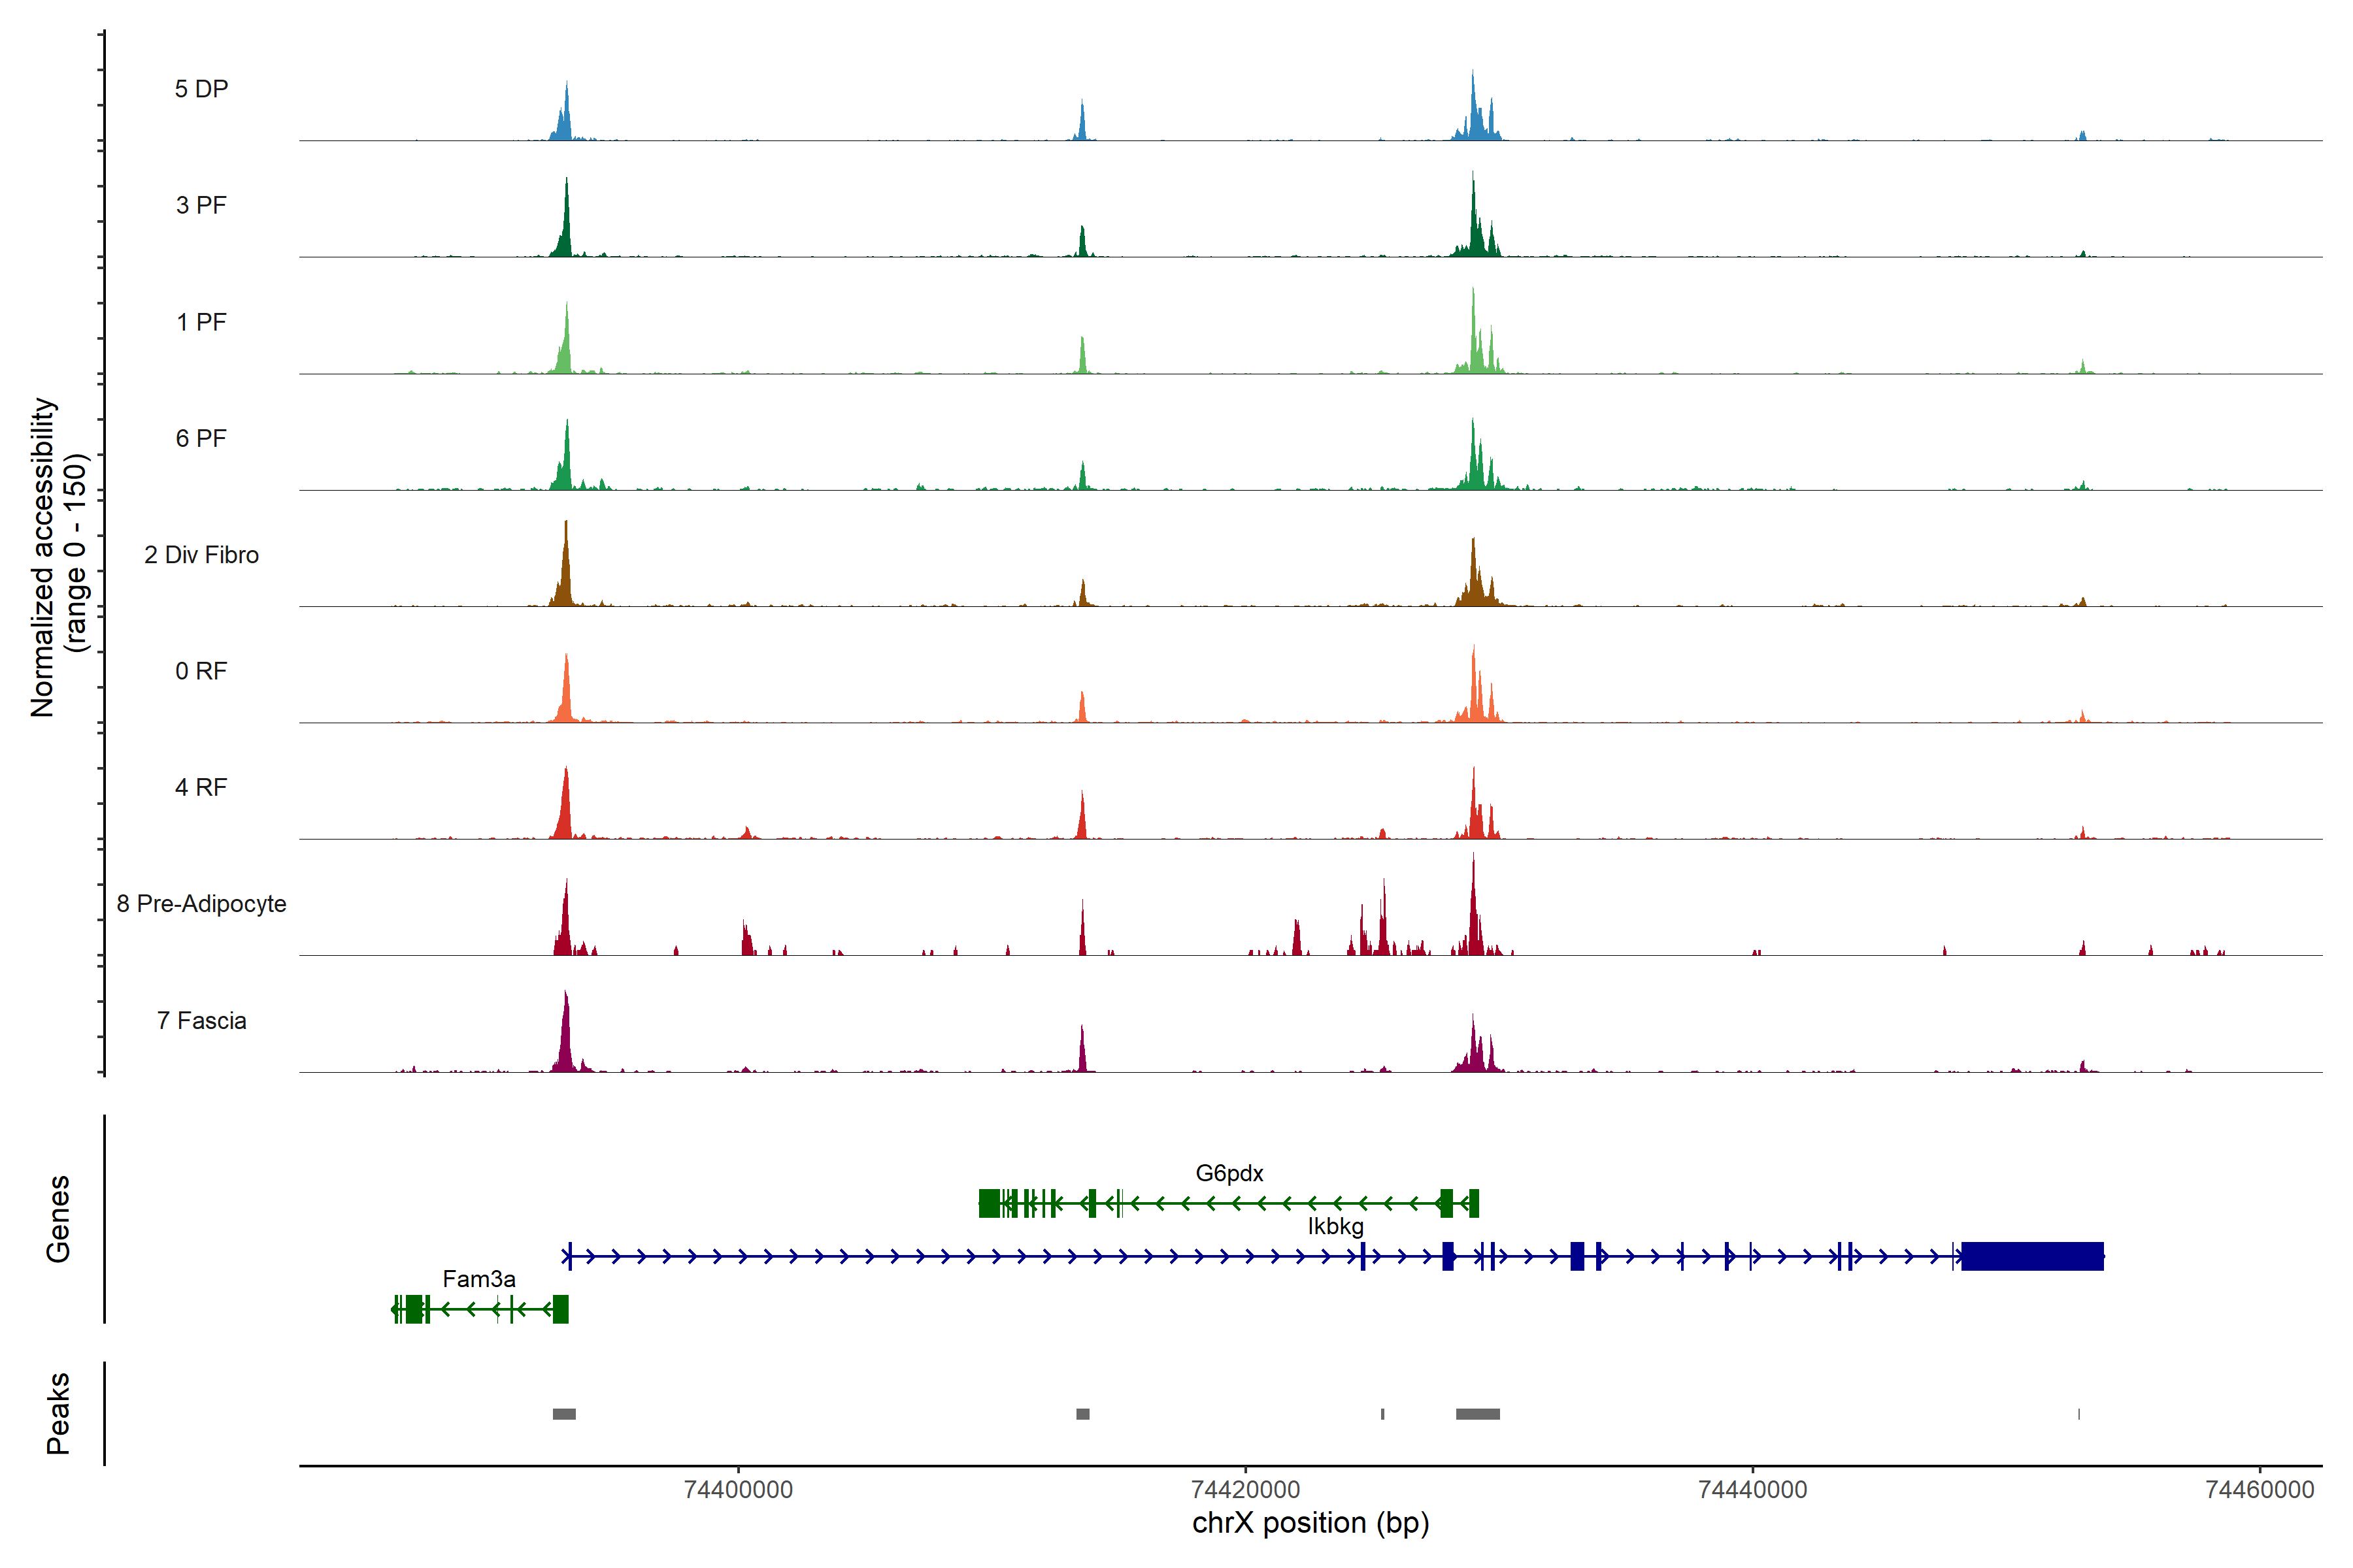Click the Peaks panel label

58,1413
